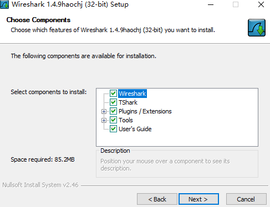Uncheck the Wireshark component checkbox

[113, 94]
